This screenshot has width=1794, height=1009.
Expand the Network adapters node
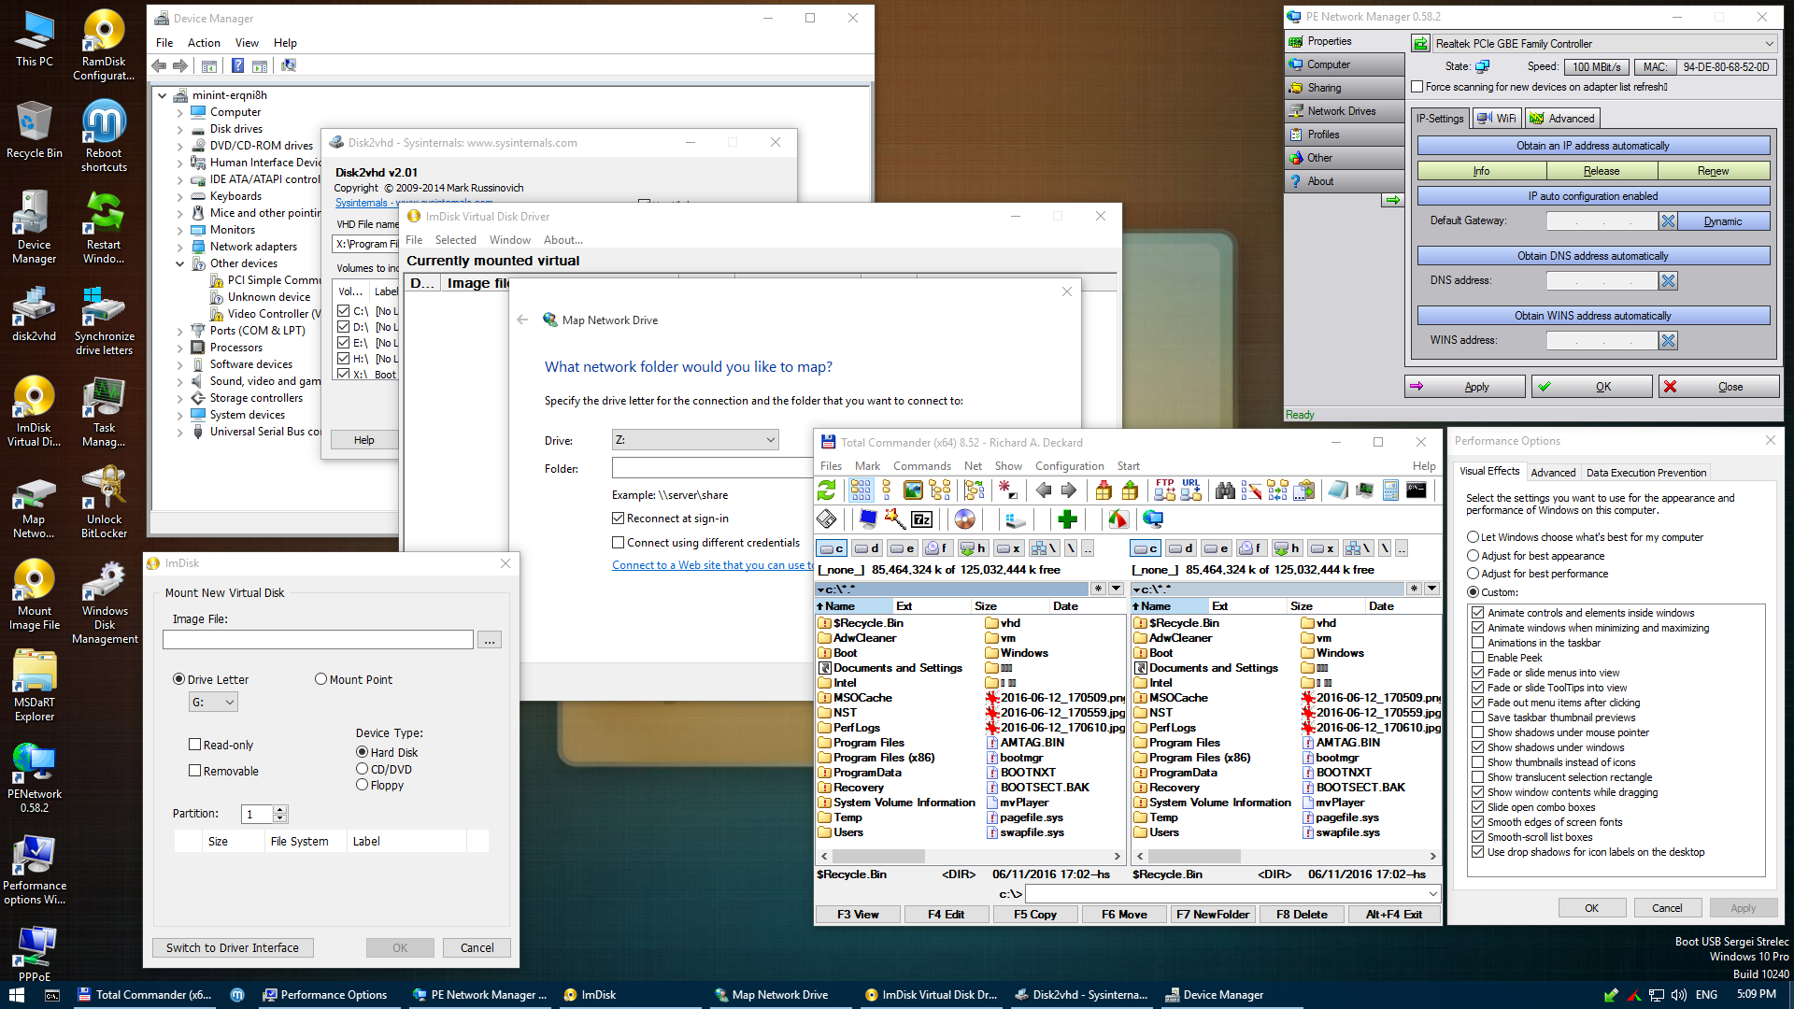180,247
